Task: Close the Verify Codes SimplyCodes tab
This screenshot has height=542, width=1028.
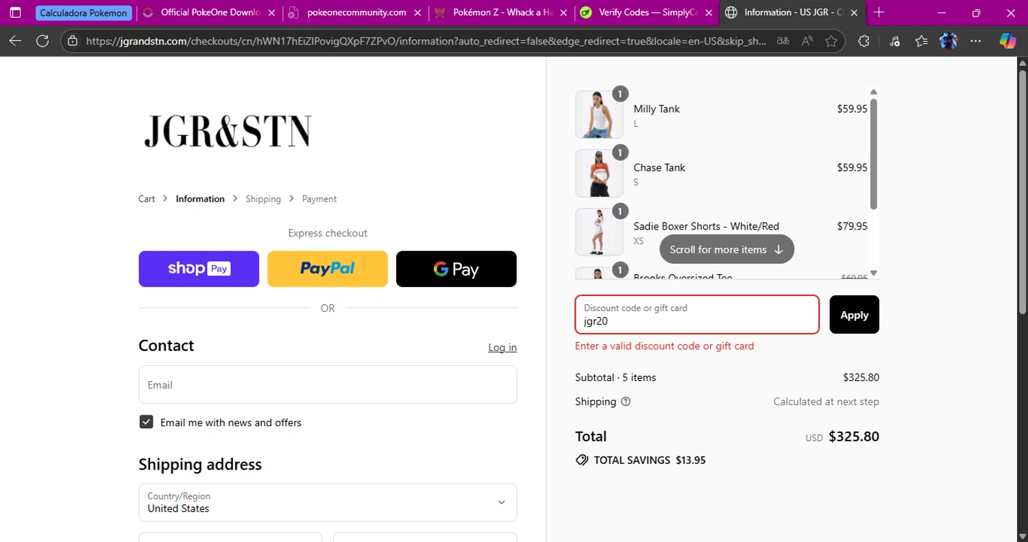Action: (x=709, y=12)
